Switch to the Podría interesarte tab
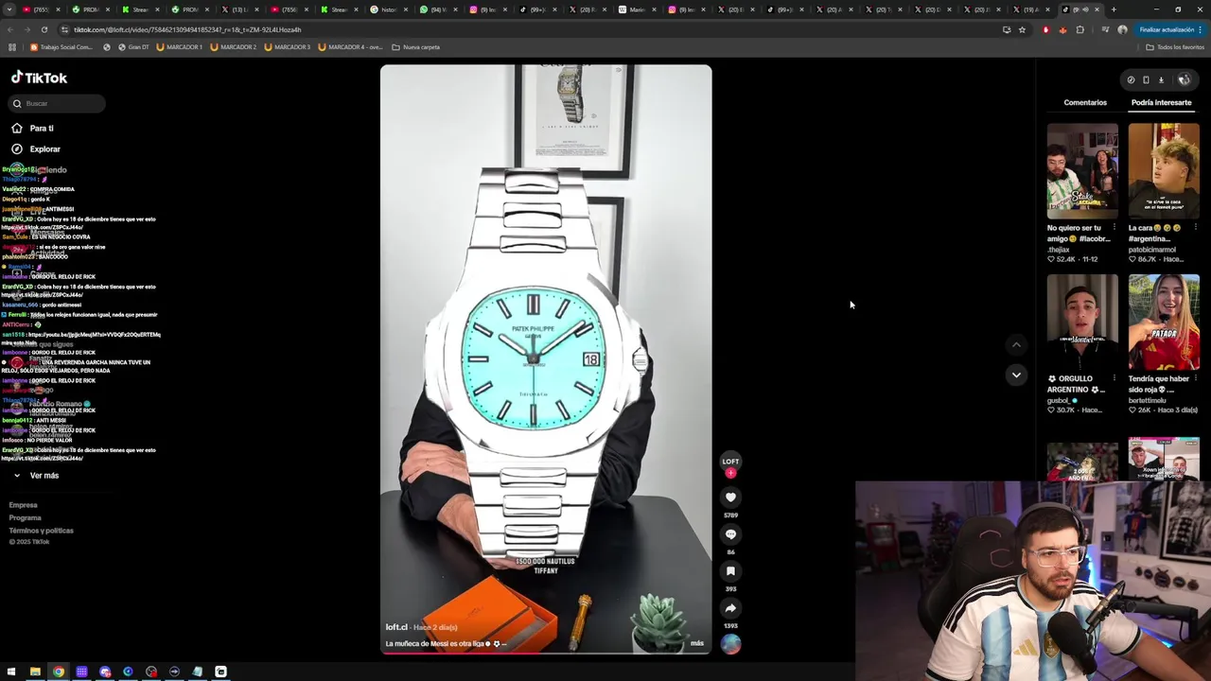1211x681 pixels. coord(1161,102)
